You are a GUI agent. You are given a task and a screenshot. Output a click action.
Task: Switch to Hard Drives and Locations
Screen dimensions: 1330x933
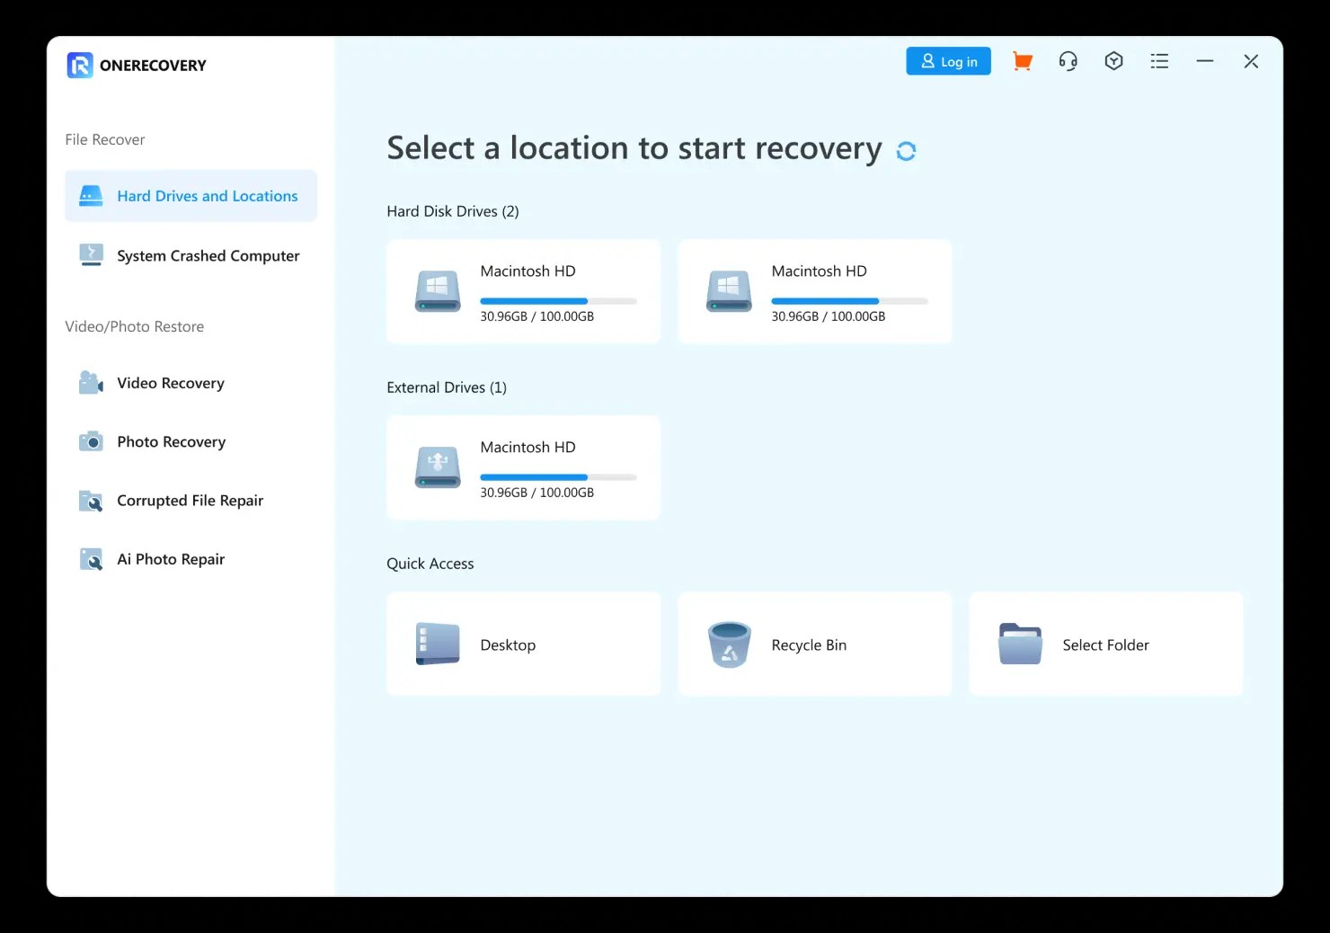[x=191, y=195]
